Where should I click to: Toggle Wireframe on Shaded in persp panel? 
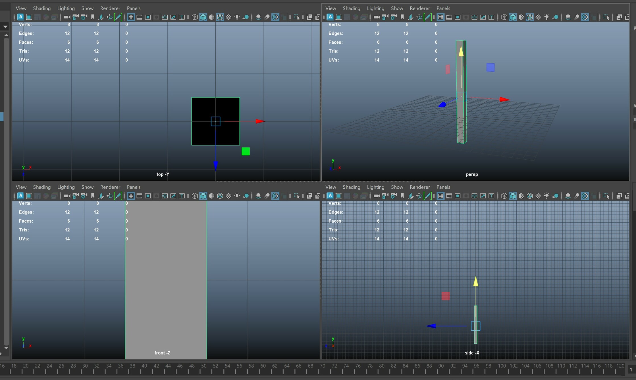530,17
